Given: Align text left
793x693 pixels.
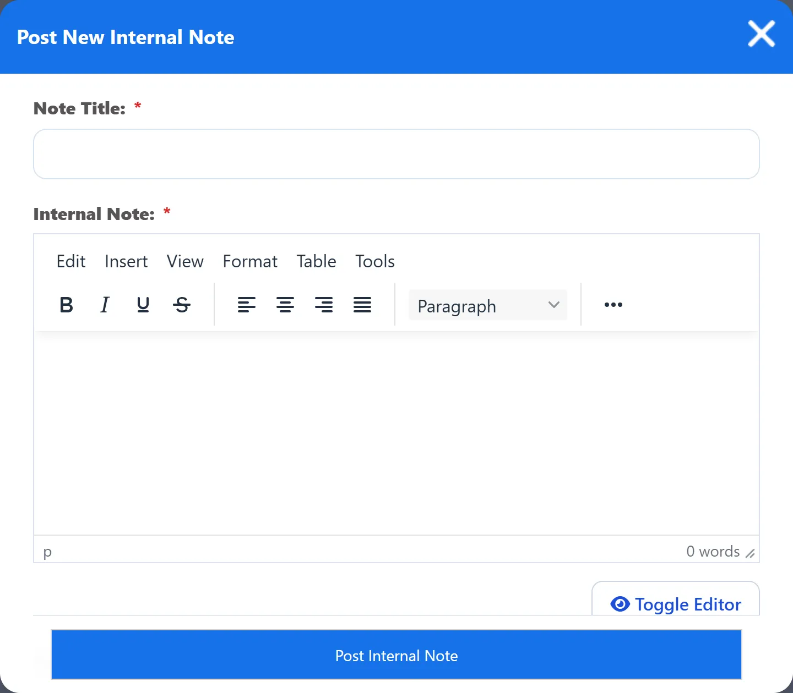Looking at the screenshot, I should click(247, 305).
